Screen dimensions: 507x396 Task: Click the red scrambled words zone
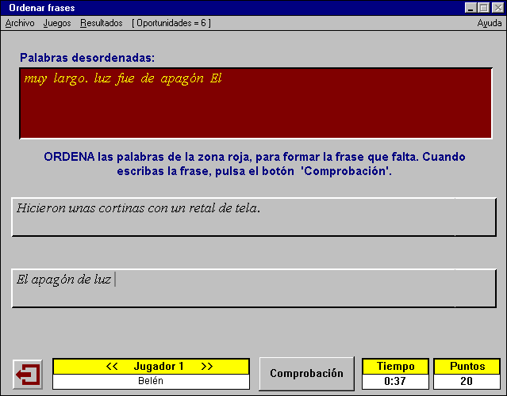pyautogui.click(x=255, y=103)
